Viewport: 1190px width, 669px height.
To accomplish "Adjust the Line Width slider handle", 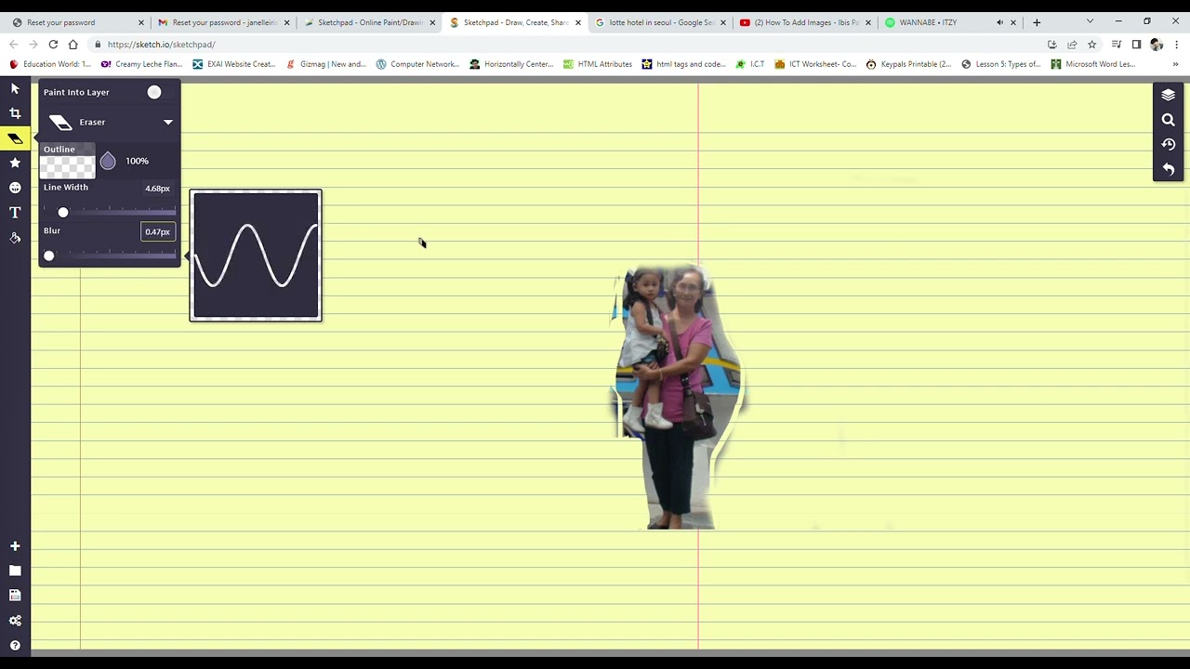I will pos(63,212).
